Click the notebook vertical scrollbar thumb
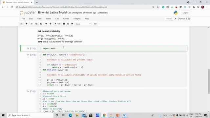 click(209, 81)
